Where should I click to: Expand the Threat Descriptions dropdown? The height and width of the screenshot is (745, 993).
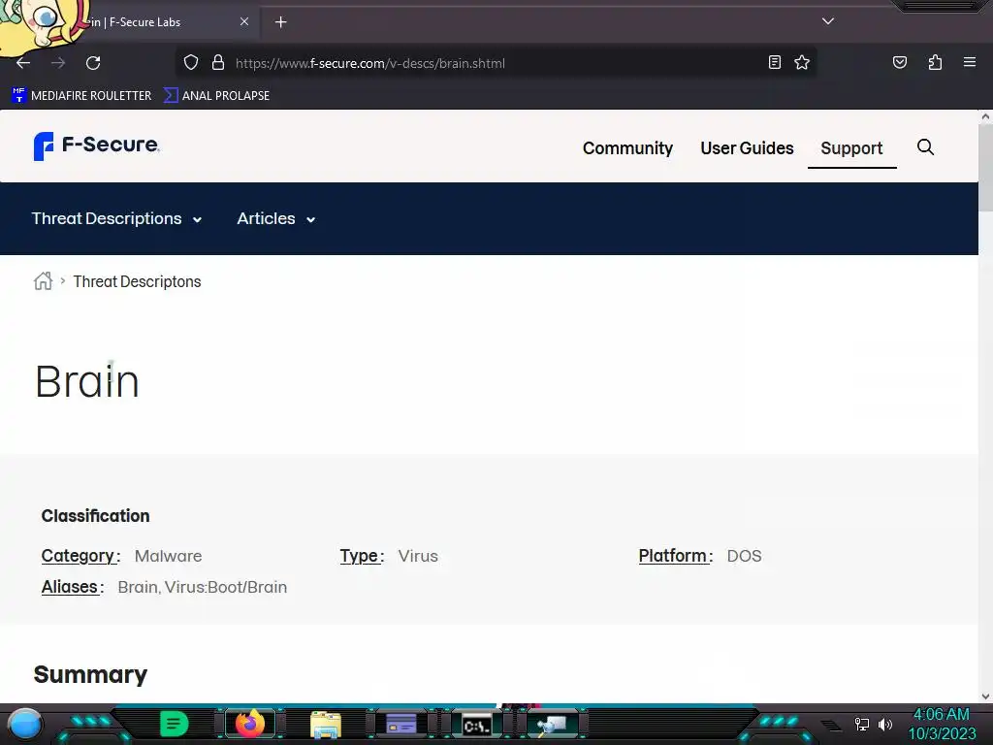coord(116,218)
